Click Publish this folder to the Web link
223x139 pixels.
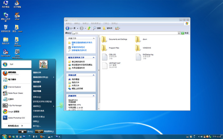coord(82,65)
